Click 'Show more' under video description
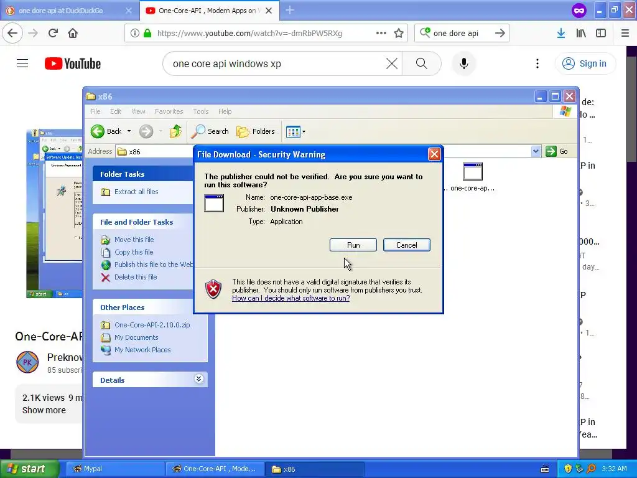The height and width of the screenshot is (478, 637). 44,410
